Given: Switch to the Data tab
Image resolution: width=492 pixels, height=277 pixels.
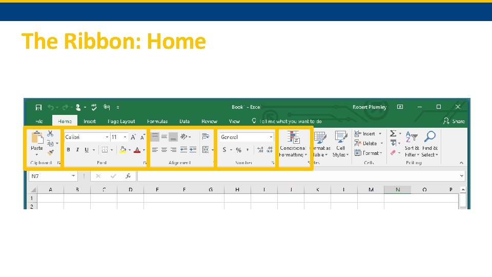Looking at the screenshot, I should 184,121.
